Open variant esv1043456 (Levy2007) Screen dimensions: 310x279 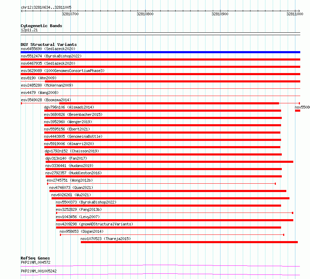pyautogui.click(x=78, y=217)
